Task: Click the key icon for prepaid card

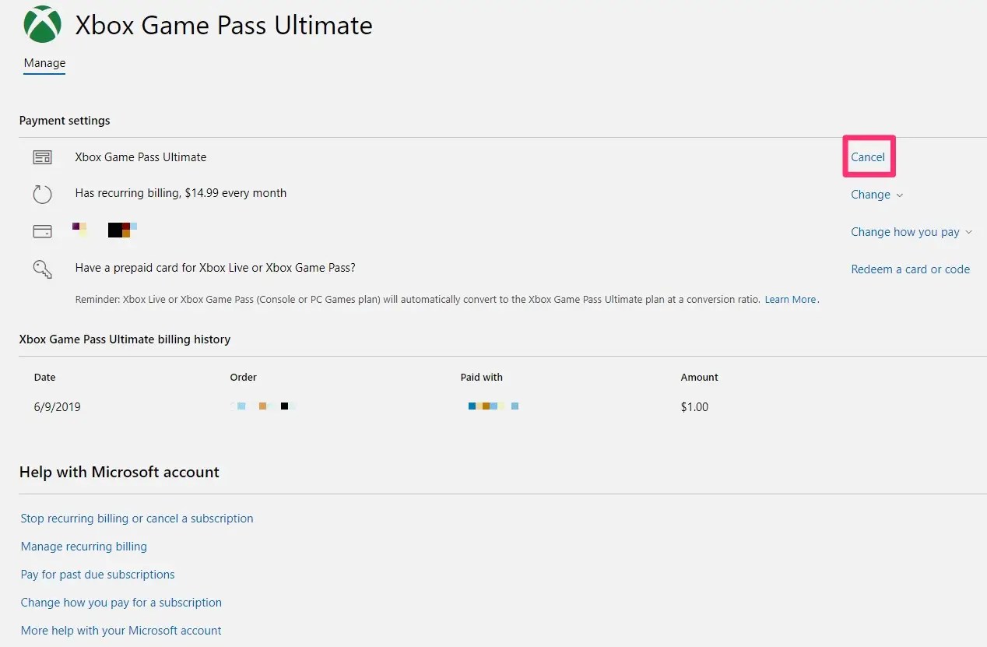Action: (x=42, y=269)
